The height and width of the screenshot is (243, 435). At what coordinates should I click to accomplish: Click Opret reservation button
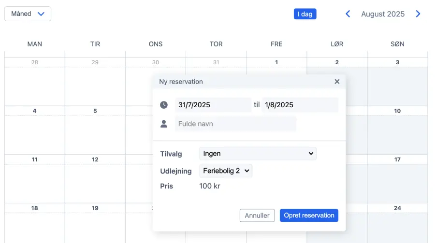(x=309, y=215)
